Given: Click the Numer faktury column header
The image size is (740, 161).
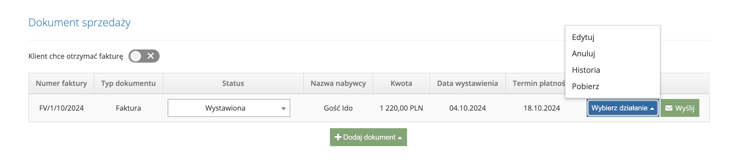Looking at the screenshot, I should point(61,83).
